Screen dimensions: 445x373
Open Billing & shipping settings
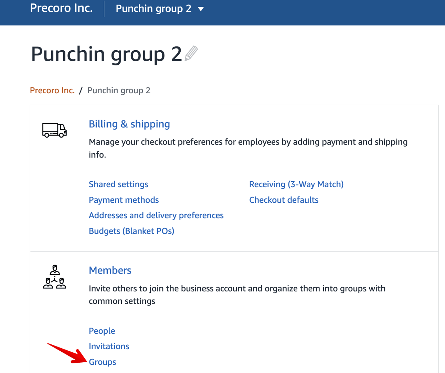pyautogui.click(x=129, y=124)
